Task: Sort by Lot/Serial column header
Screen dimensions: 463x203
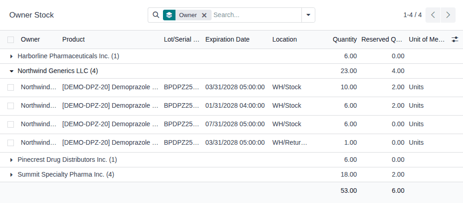Action: [181, 40]
